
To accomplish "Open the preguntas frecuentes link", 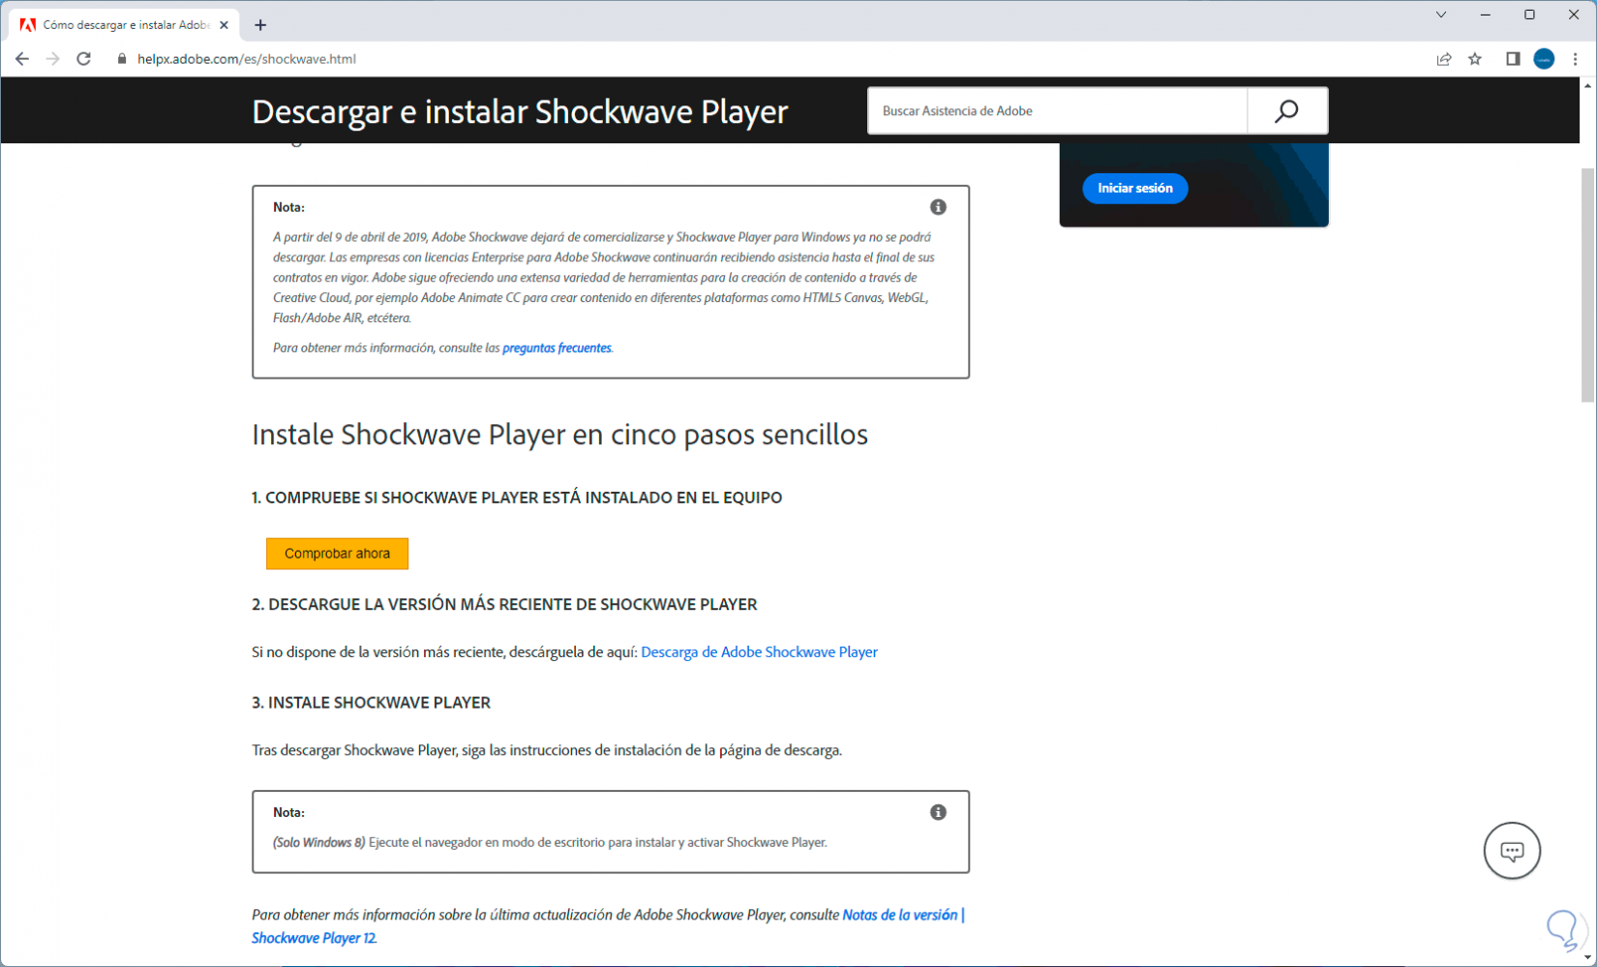I will coord(557,348).
